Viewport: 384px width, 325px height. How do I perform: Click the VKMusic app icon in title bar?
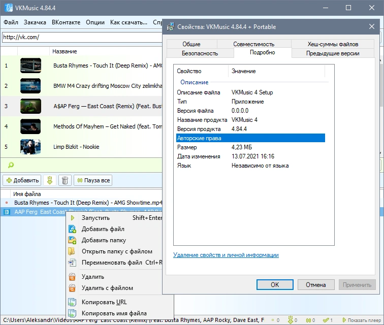click(x=9, y=8)
